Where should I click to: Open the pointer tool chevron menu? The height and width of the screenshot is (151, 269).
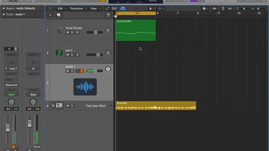[154, 8]
